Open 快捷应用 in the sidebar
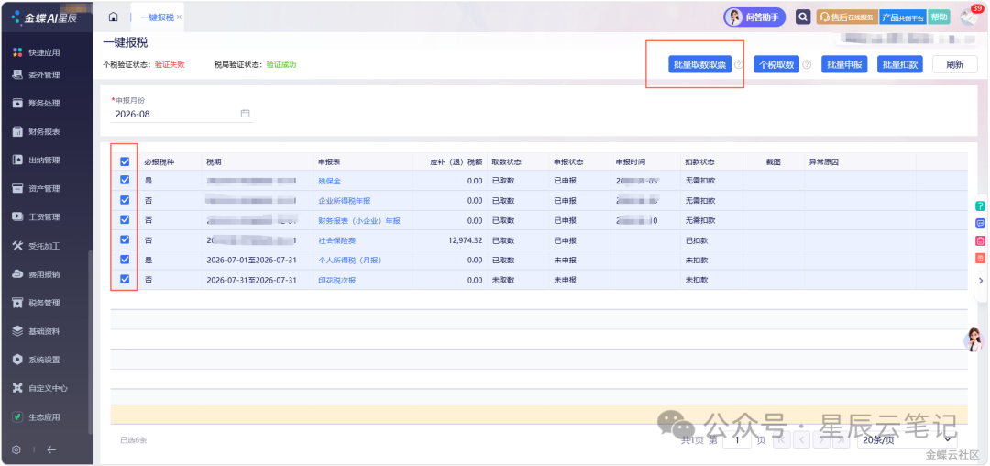Viewport: 990px width, 466px height. 44,52
